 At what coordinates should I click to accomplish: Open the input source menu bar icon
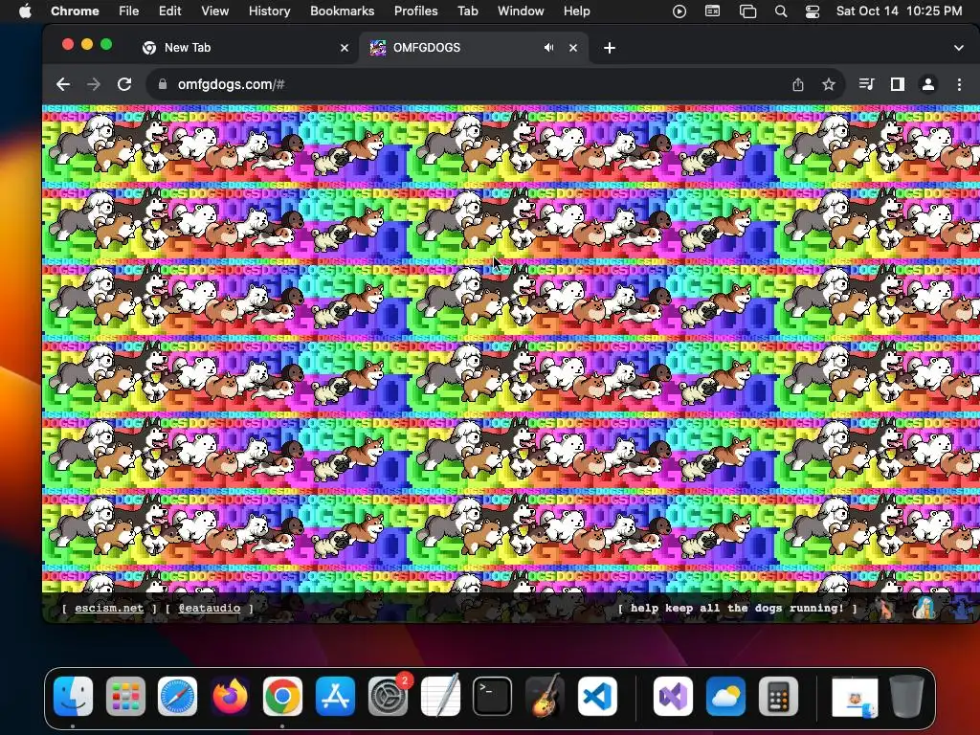pos(712,11)
